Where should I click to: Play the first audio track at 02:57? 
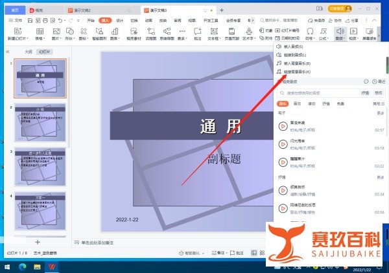(283, 126)
